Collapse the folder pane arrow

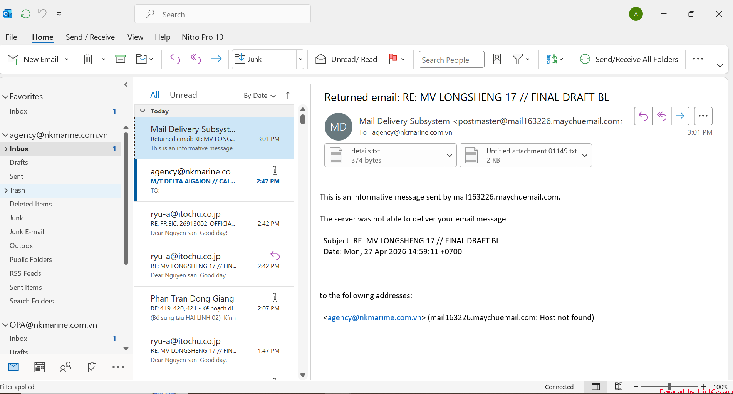tap(126, 85)
